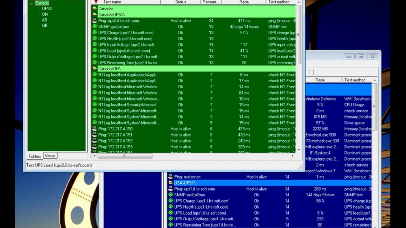Sort by the Recurre... column header
This screenshot has width=406, height=228.
click(x=211, y=2)
